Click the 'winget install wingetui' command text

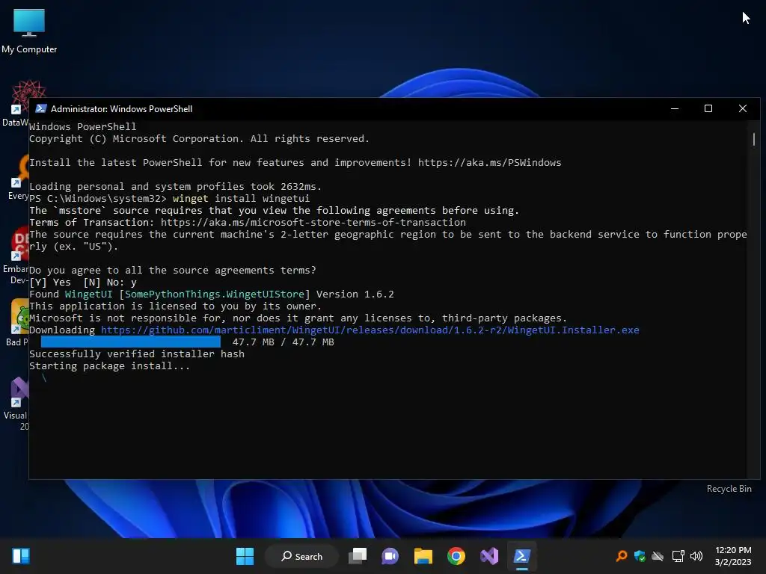tap(241, 199)
